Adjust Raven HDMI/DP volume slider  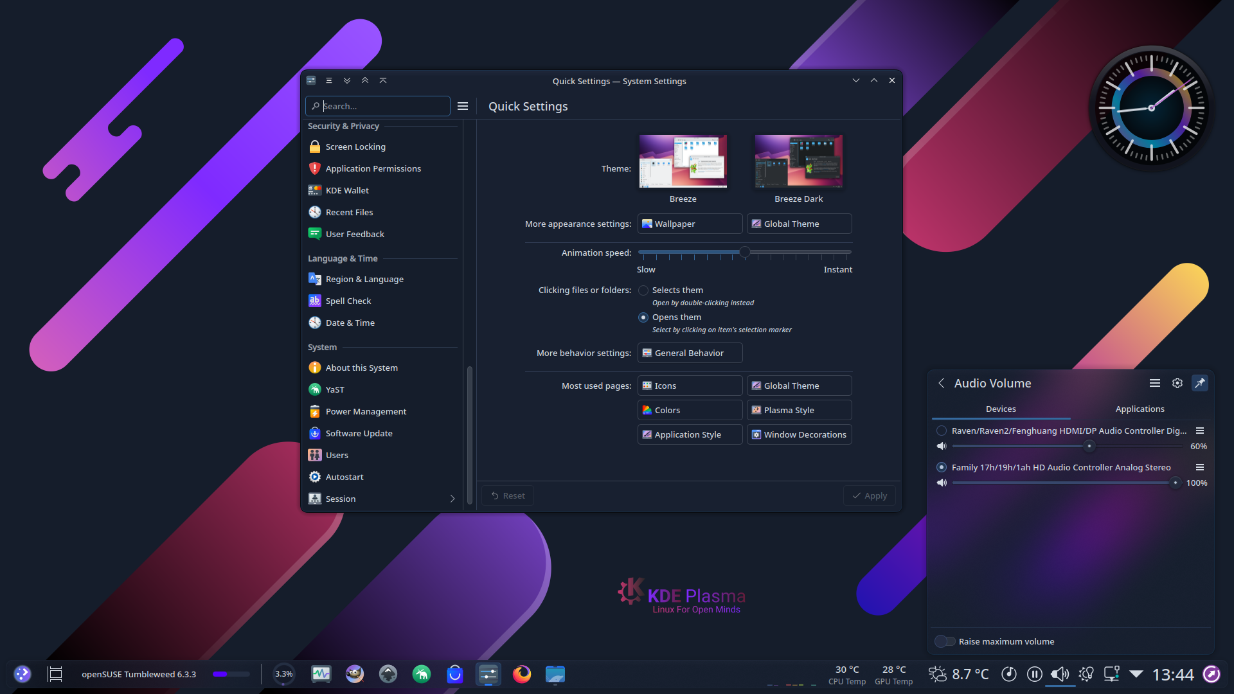[x=1068, y=446]
